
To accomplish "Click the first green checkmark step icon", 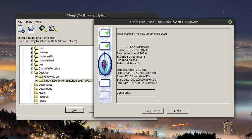I will click(x=105, y=33).
